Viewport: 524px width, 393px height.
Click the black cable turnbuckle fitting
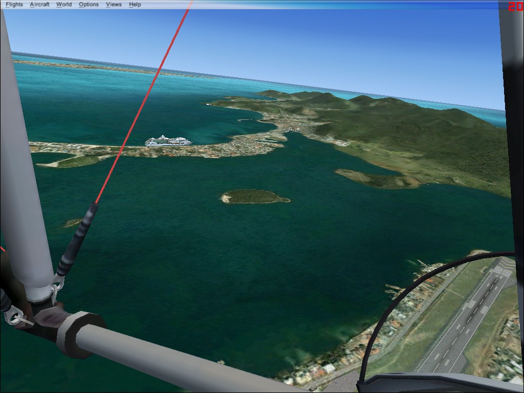pos(78,239)
